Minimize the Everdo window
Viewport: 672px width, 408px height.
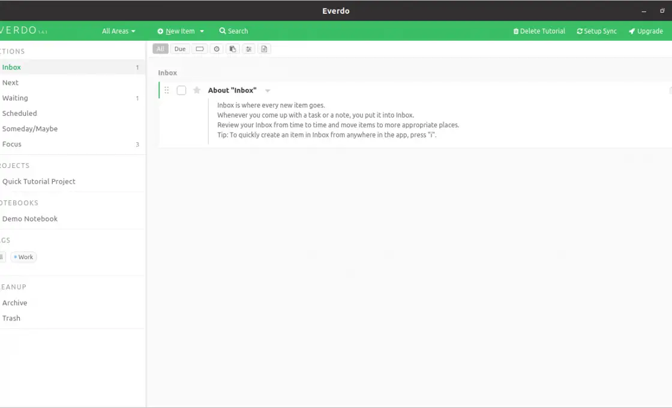pyautogui.click(x=644, y=11)
